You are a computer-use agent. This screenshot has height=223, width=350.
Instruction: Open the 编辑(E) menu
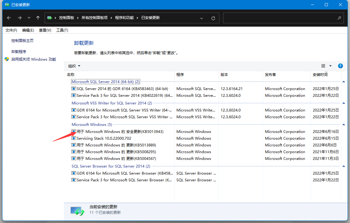tap(28, 30)
